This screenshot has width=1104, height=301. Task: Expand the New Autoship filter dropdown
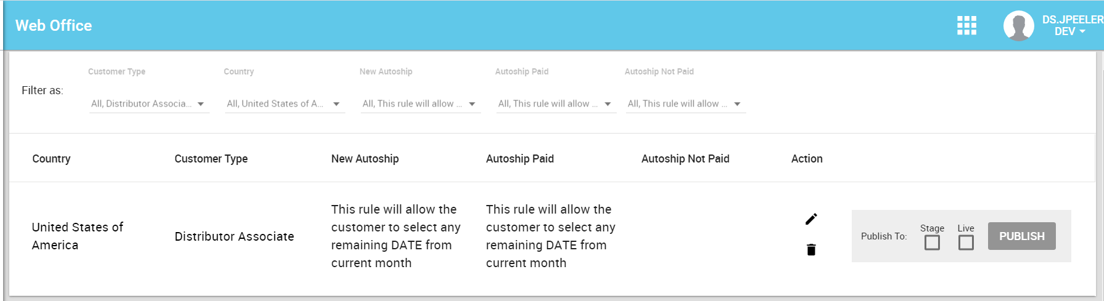tap(421, 104)
